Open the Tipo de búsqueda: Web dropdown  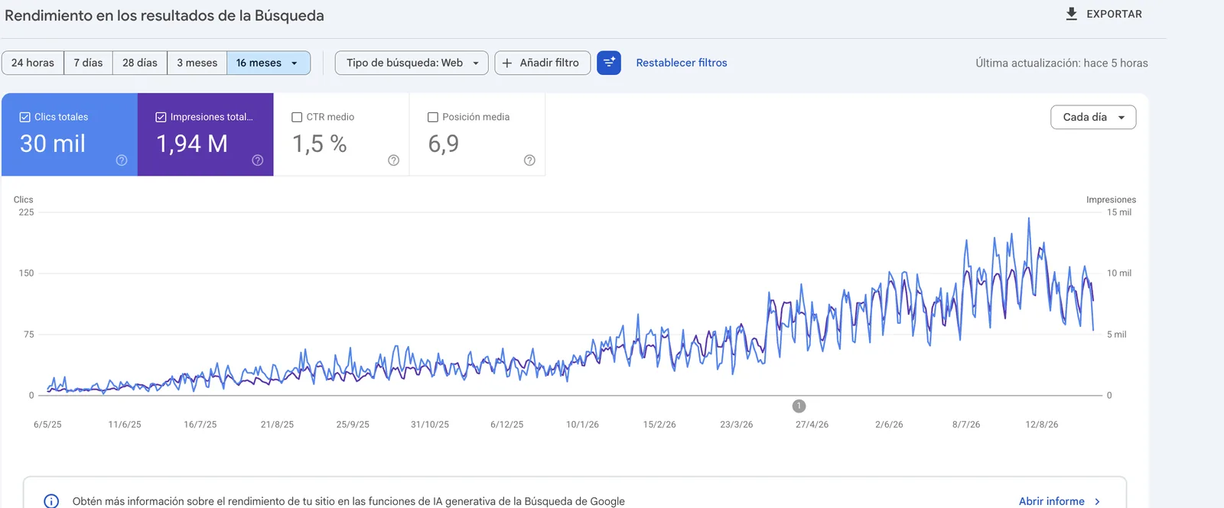click(412, 63)
